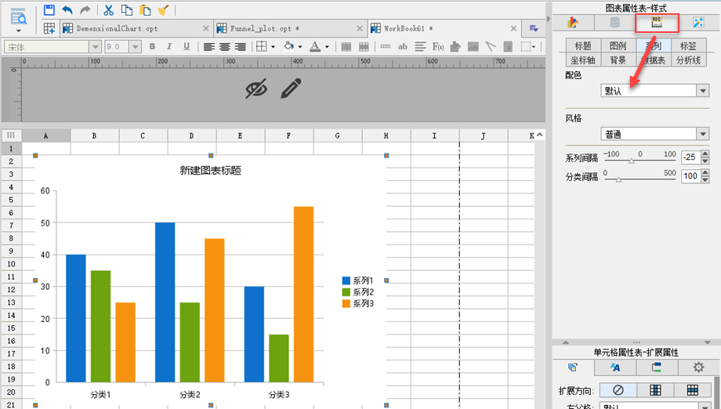This screenshot has width=721, height=409.
Task: Close the DemensionalChart.cpt tab
Action: 205,28
